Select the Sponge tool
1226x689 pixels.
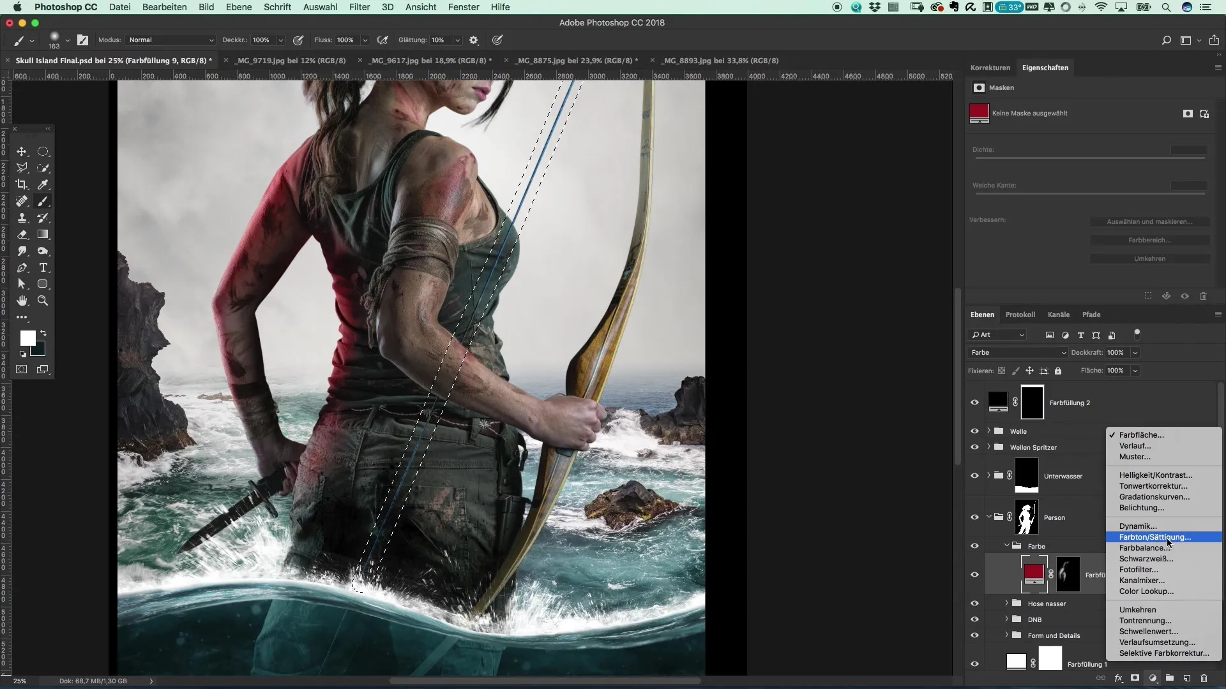(43, 251)
